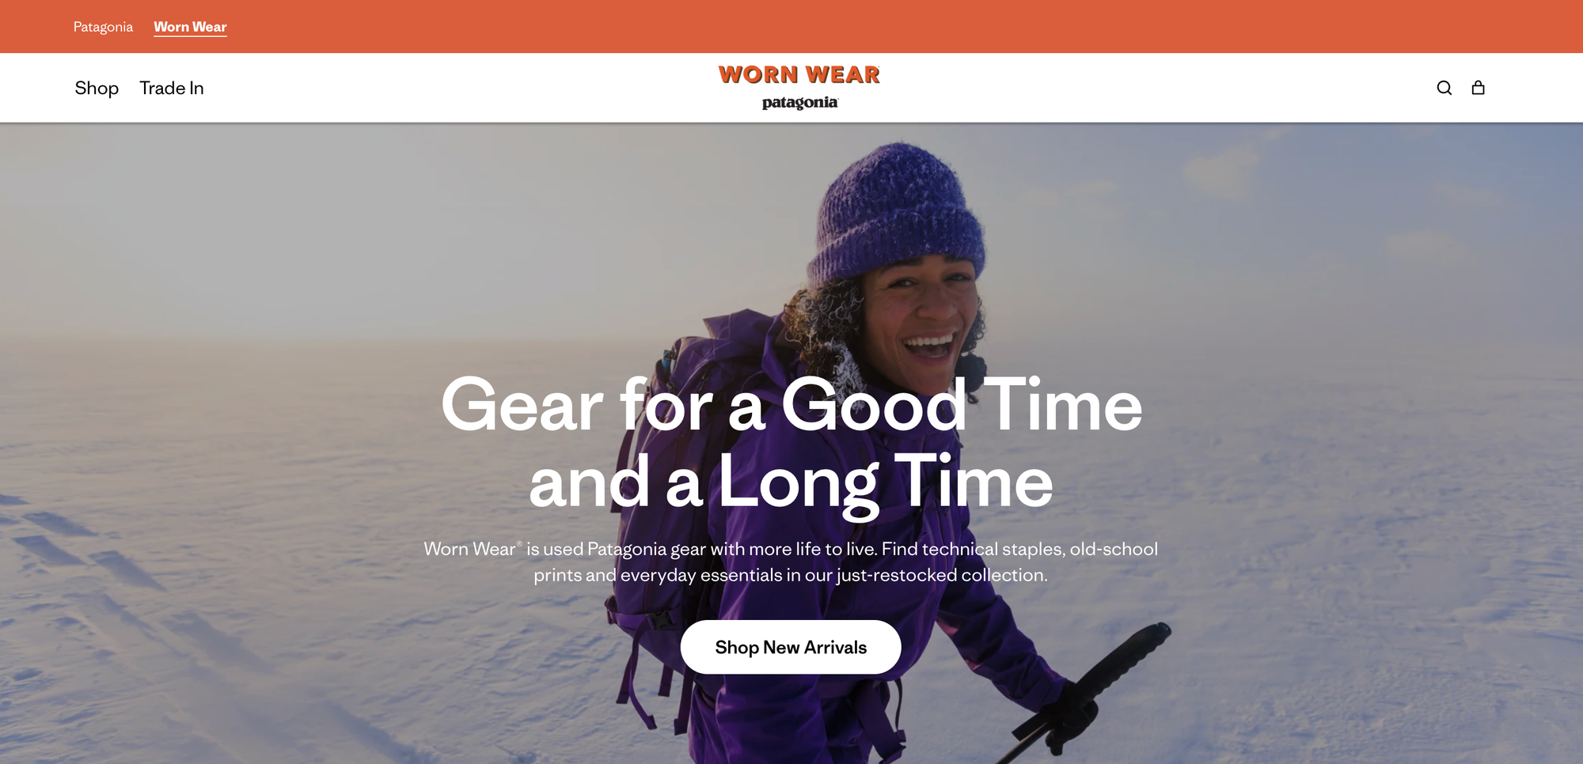Open the shopping bag icon
This screenshot has height=764, width=1583.
[1478, 88]
